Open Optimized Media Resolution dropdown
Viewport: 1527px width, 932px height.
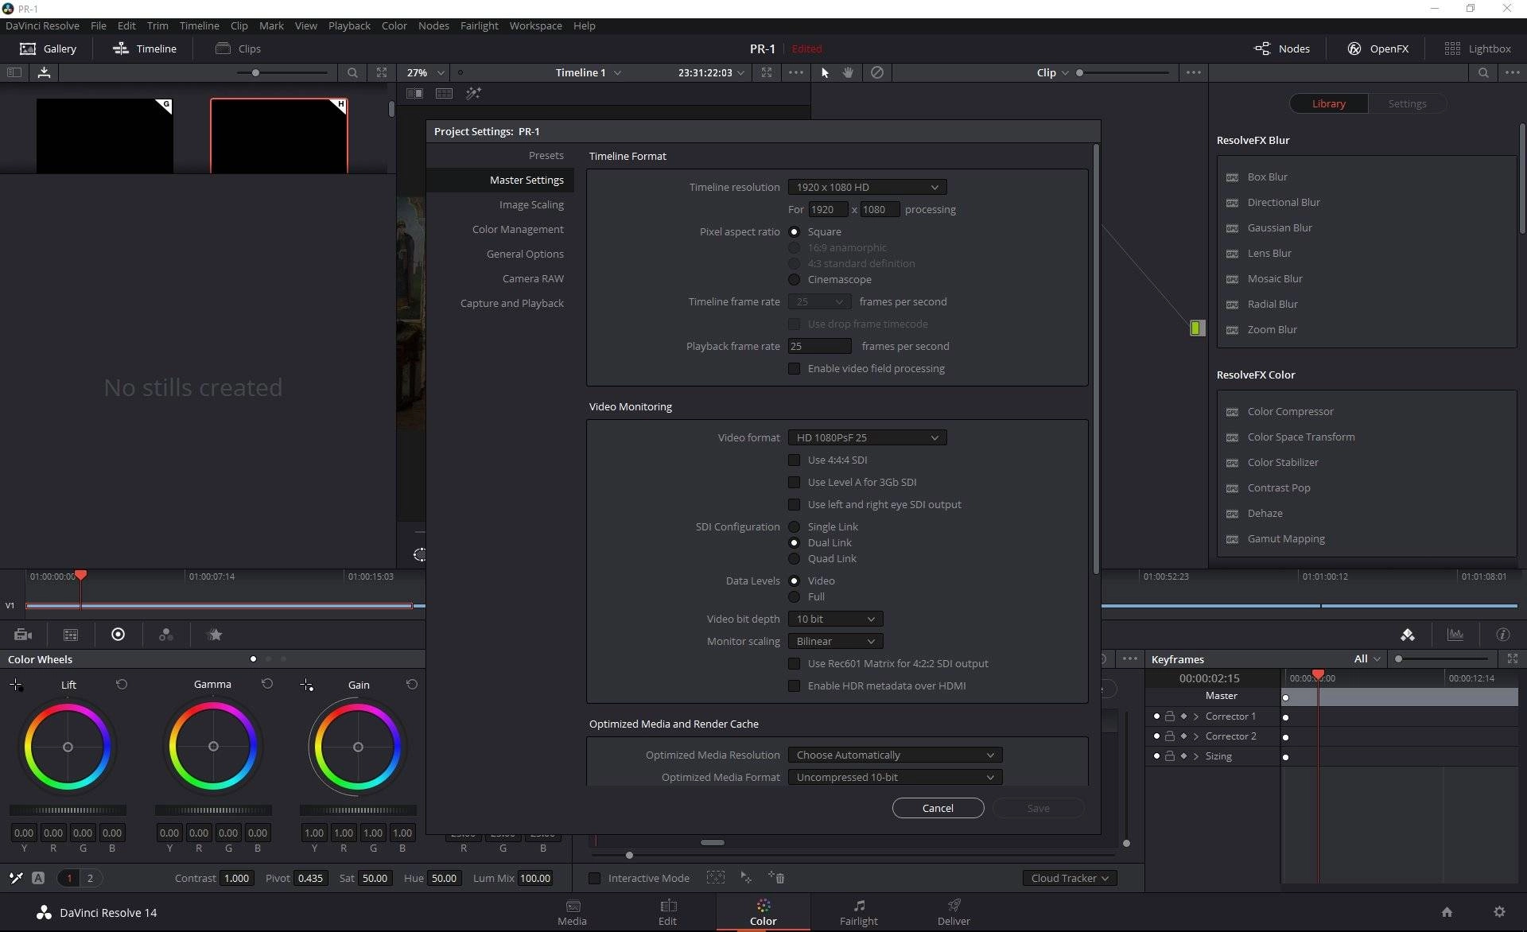tap(895, 755)
